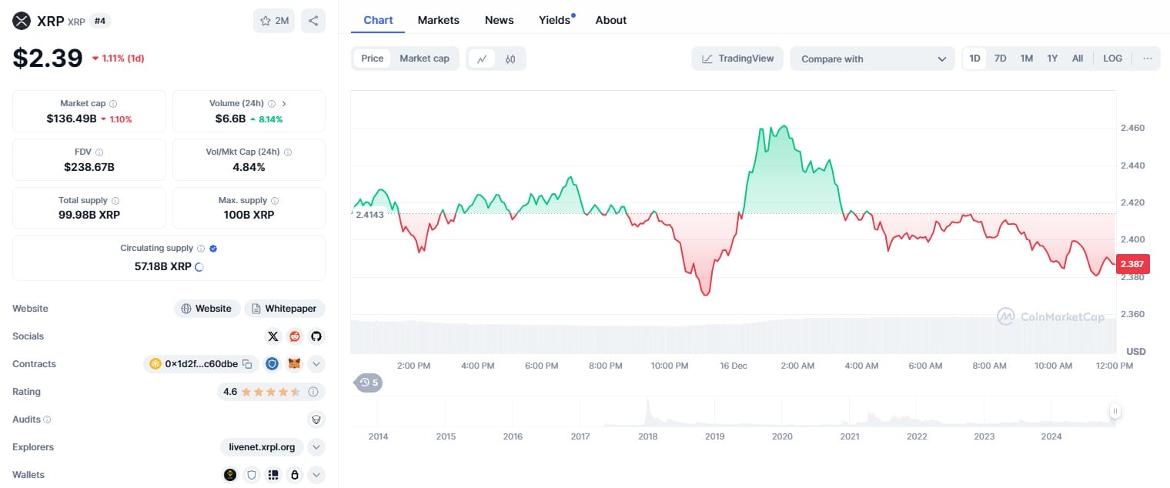Click the Audits info icon
The height and width of the screenshot is (488, 1170).
coord(47,419)
